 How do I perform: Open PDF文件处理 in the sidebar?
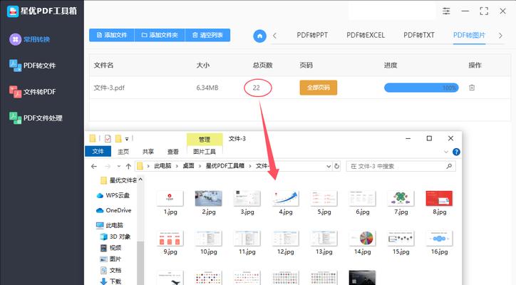(x=36, y=118)
